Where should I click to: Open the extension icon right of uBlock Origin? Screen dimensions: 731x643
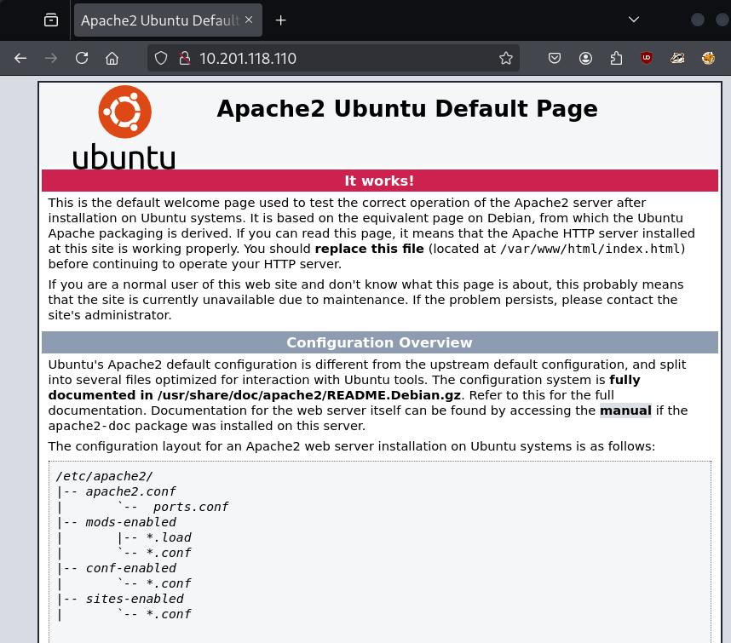click(677, 58)
